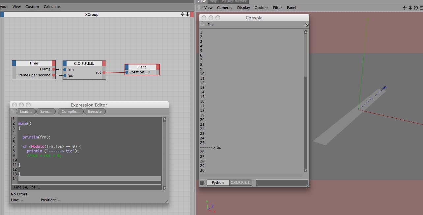The height and width of the screenshot is (215, 423).
Task: Click the Time node red outputs corner
Action: tap(54, 63)
